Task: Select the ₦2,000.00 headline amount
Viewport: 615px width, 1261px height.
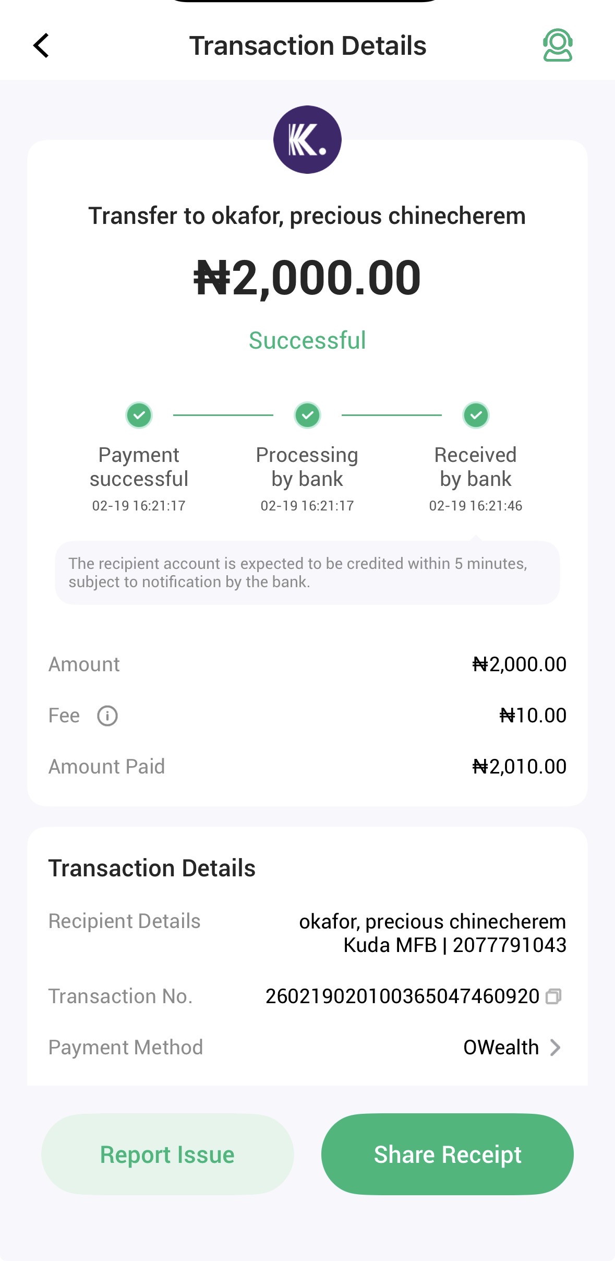Action: pyautogui.click(x=307, y=278)
